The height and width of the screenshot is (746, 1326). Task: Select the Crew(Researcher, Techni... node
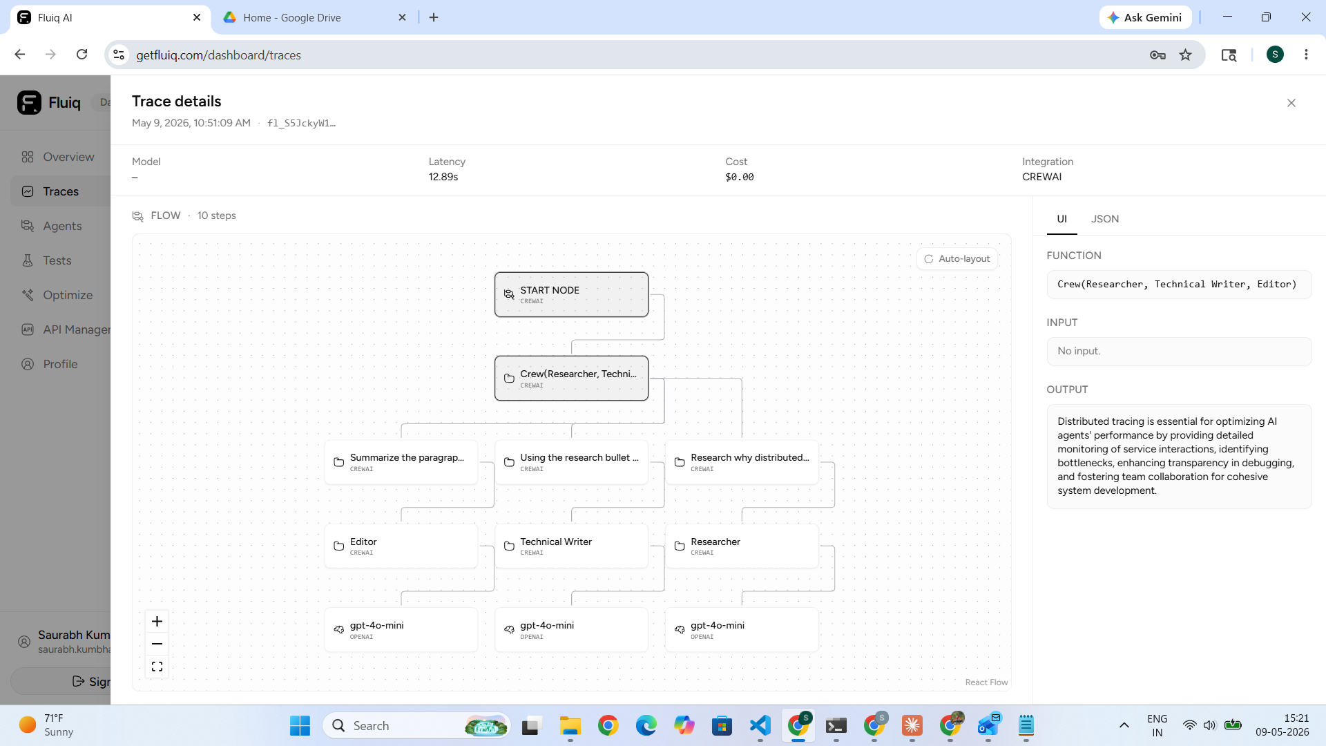point(571,379)
